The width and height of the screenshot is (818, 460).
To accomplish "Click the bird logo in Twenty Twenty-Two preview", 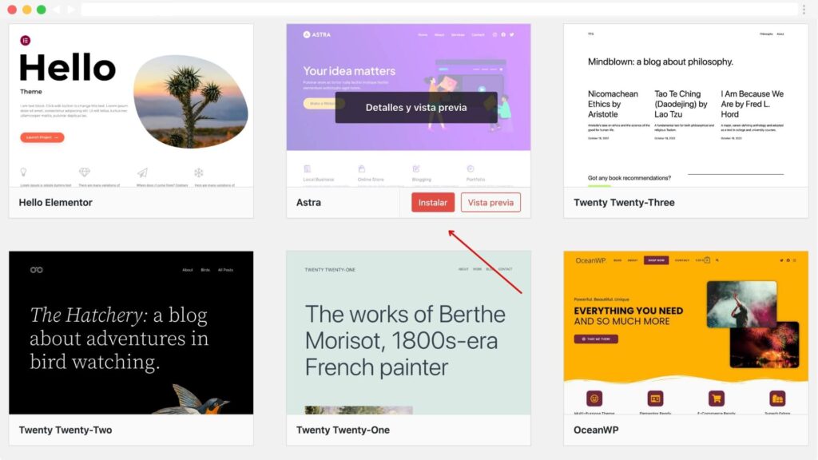I will click(x=36, y=270).
